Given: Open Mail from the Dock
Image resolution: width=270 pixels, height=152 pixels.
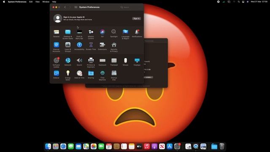Looking at the screenshot, I should [x=78, y=147].
